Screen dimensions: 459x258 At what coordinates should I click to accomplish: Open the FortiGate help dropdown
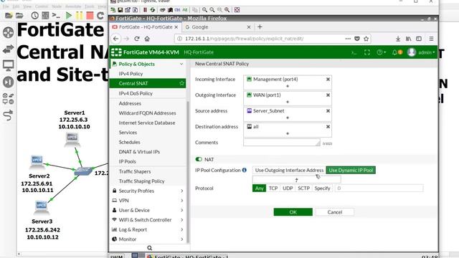[x=381, y=52]
